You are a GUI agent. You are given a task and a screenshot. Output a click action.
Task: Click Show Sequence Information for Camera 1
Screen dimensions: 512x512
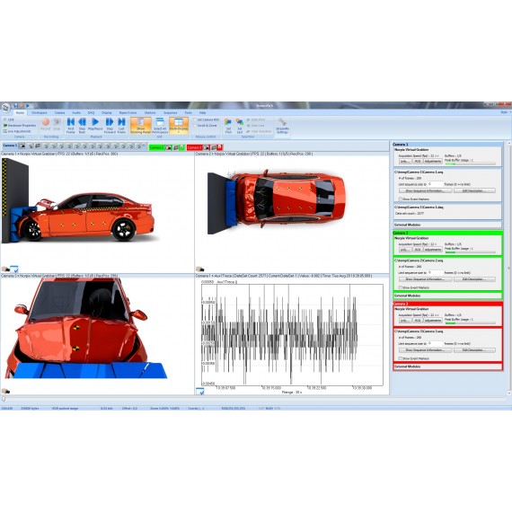tap(425, 190)
